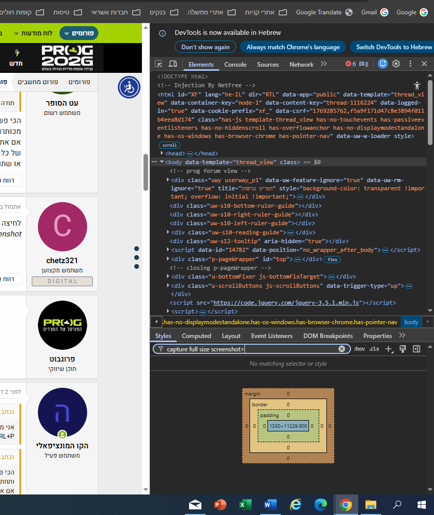The width and height of the screenshot is (434, 515).
Task: Show more DevTools panels chevron
Action: coord(324,64)
